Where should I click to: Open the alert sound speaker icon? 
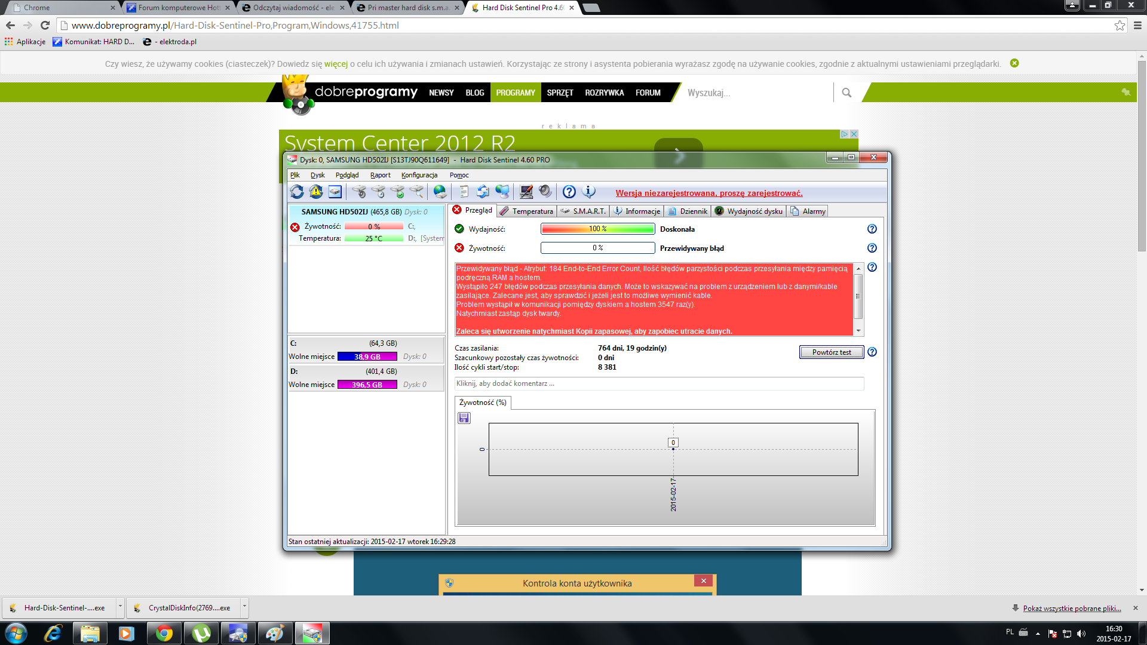coord(544,192)
